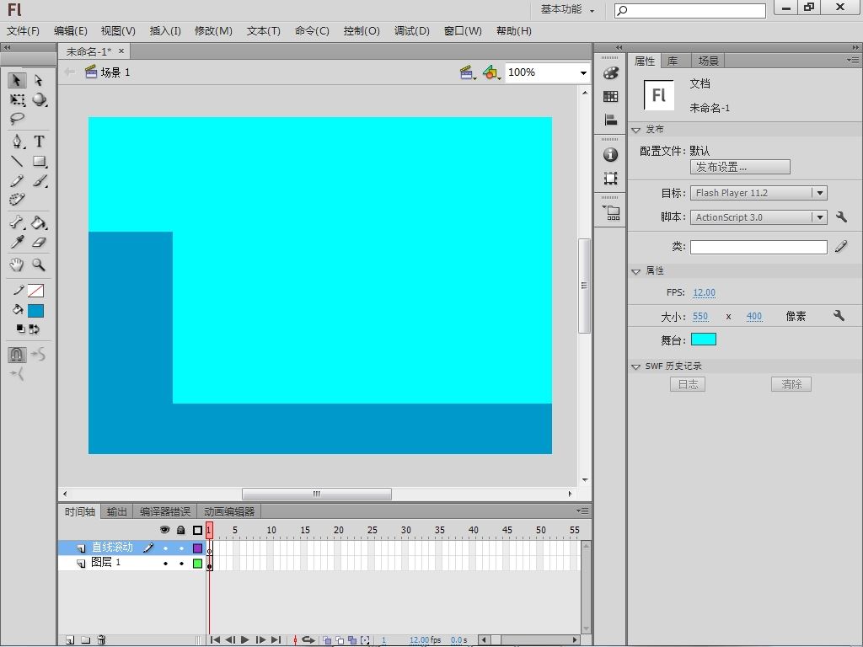Select the Pencil tool
863x647 pixels.
pyautogui.click(x=17, y=180)
